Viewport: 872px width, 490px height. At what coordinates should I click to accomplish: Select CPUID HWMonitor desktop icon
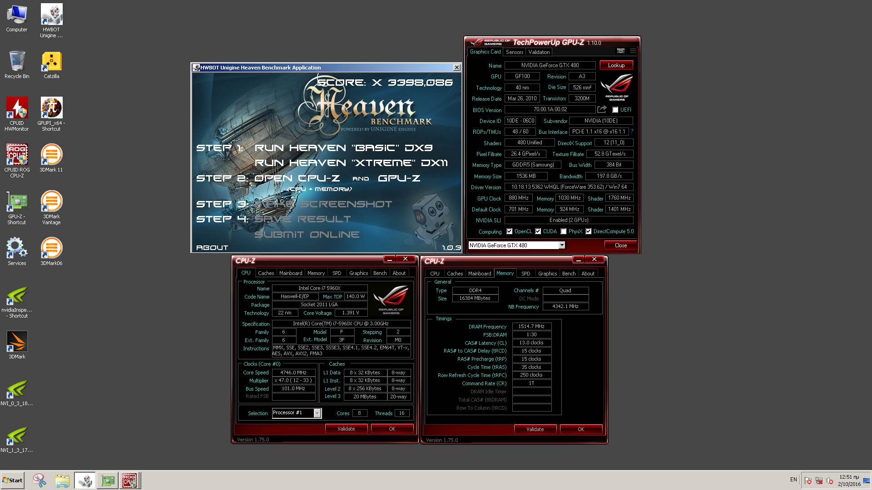pyautogui.click(x=17, y=114)
